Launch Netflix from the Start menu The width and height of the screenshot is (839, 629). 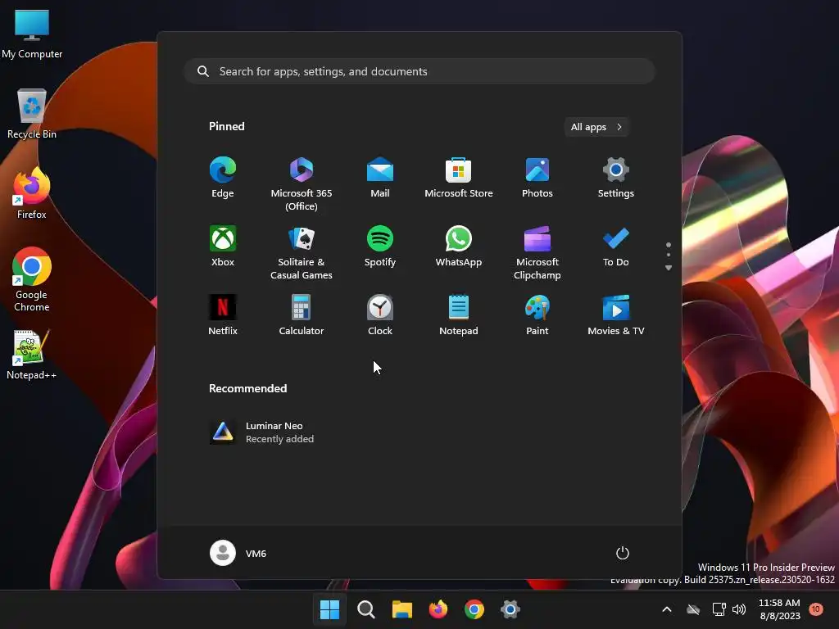click(223, 315)
